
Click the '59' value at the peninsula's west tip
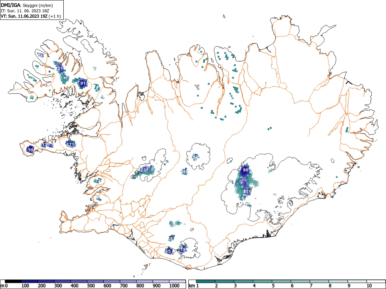[30, 150]
